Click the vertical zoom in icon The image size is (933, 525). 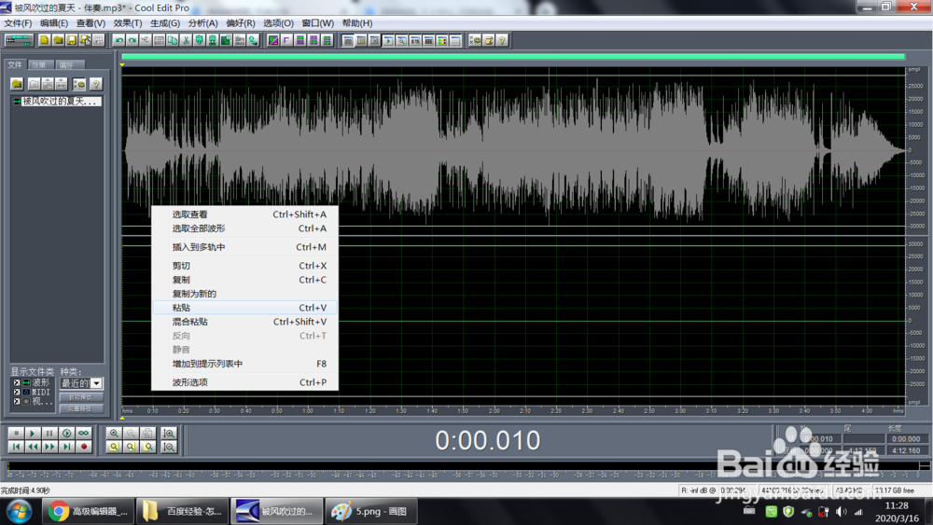pos(169,433)
